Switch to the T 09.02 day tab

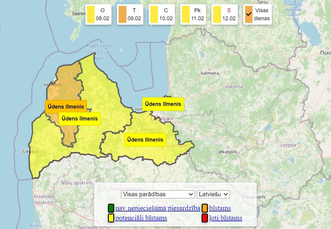[x=130, y=14]
